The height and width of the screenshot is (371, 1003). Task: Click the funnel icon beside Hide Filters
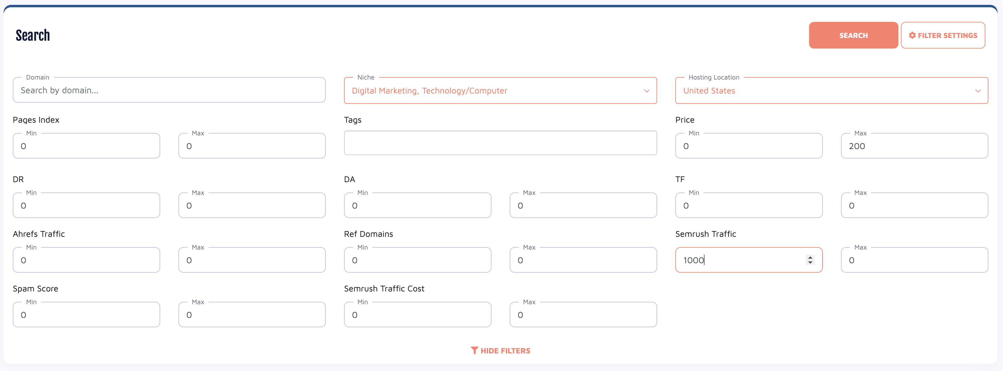474,350
